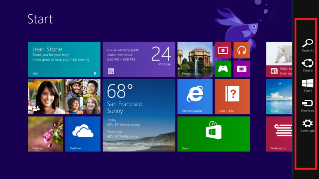Open the Store tile
Image resolution: width=319 pixels, height=179 pixels.
214,134
